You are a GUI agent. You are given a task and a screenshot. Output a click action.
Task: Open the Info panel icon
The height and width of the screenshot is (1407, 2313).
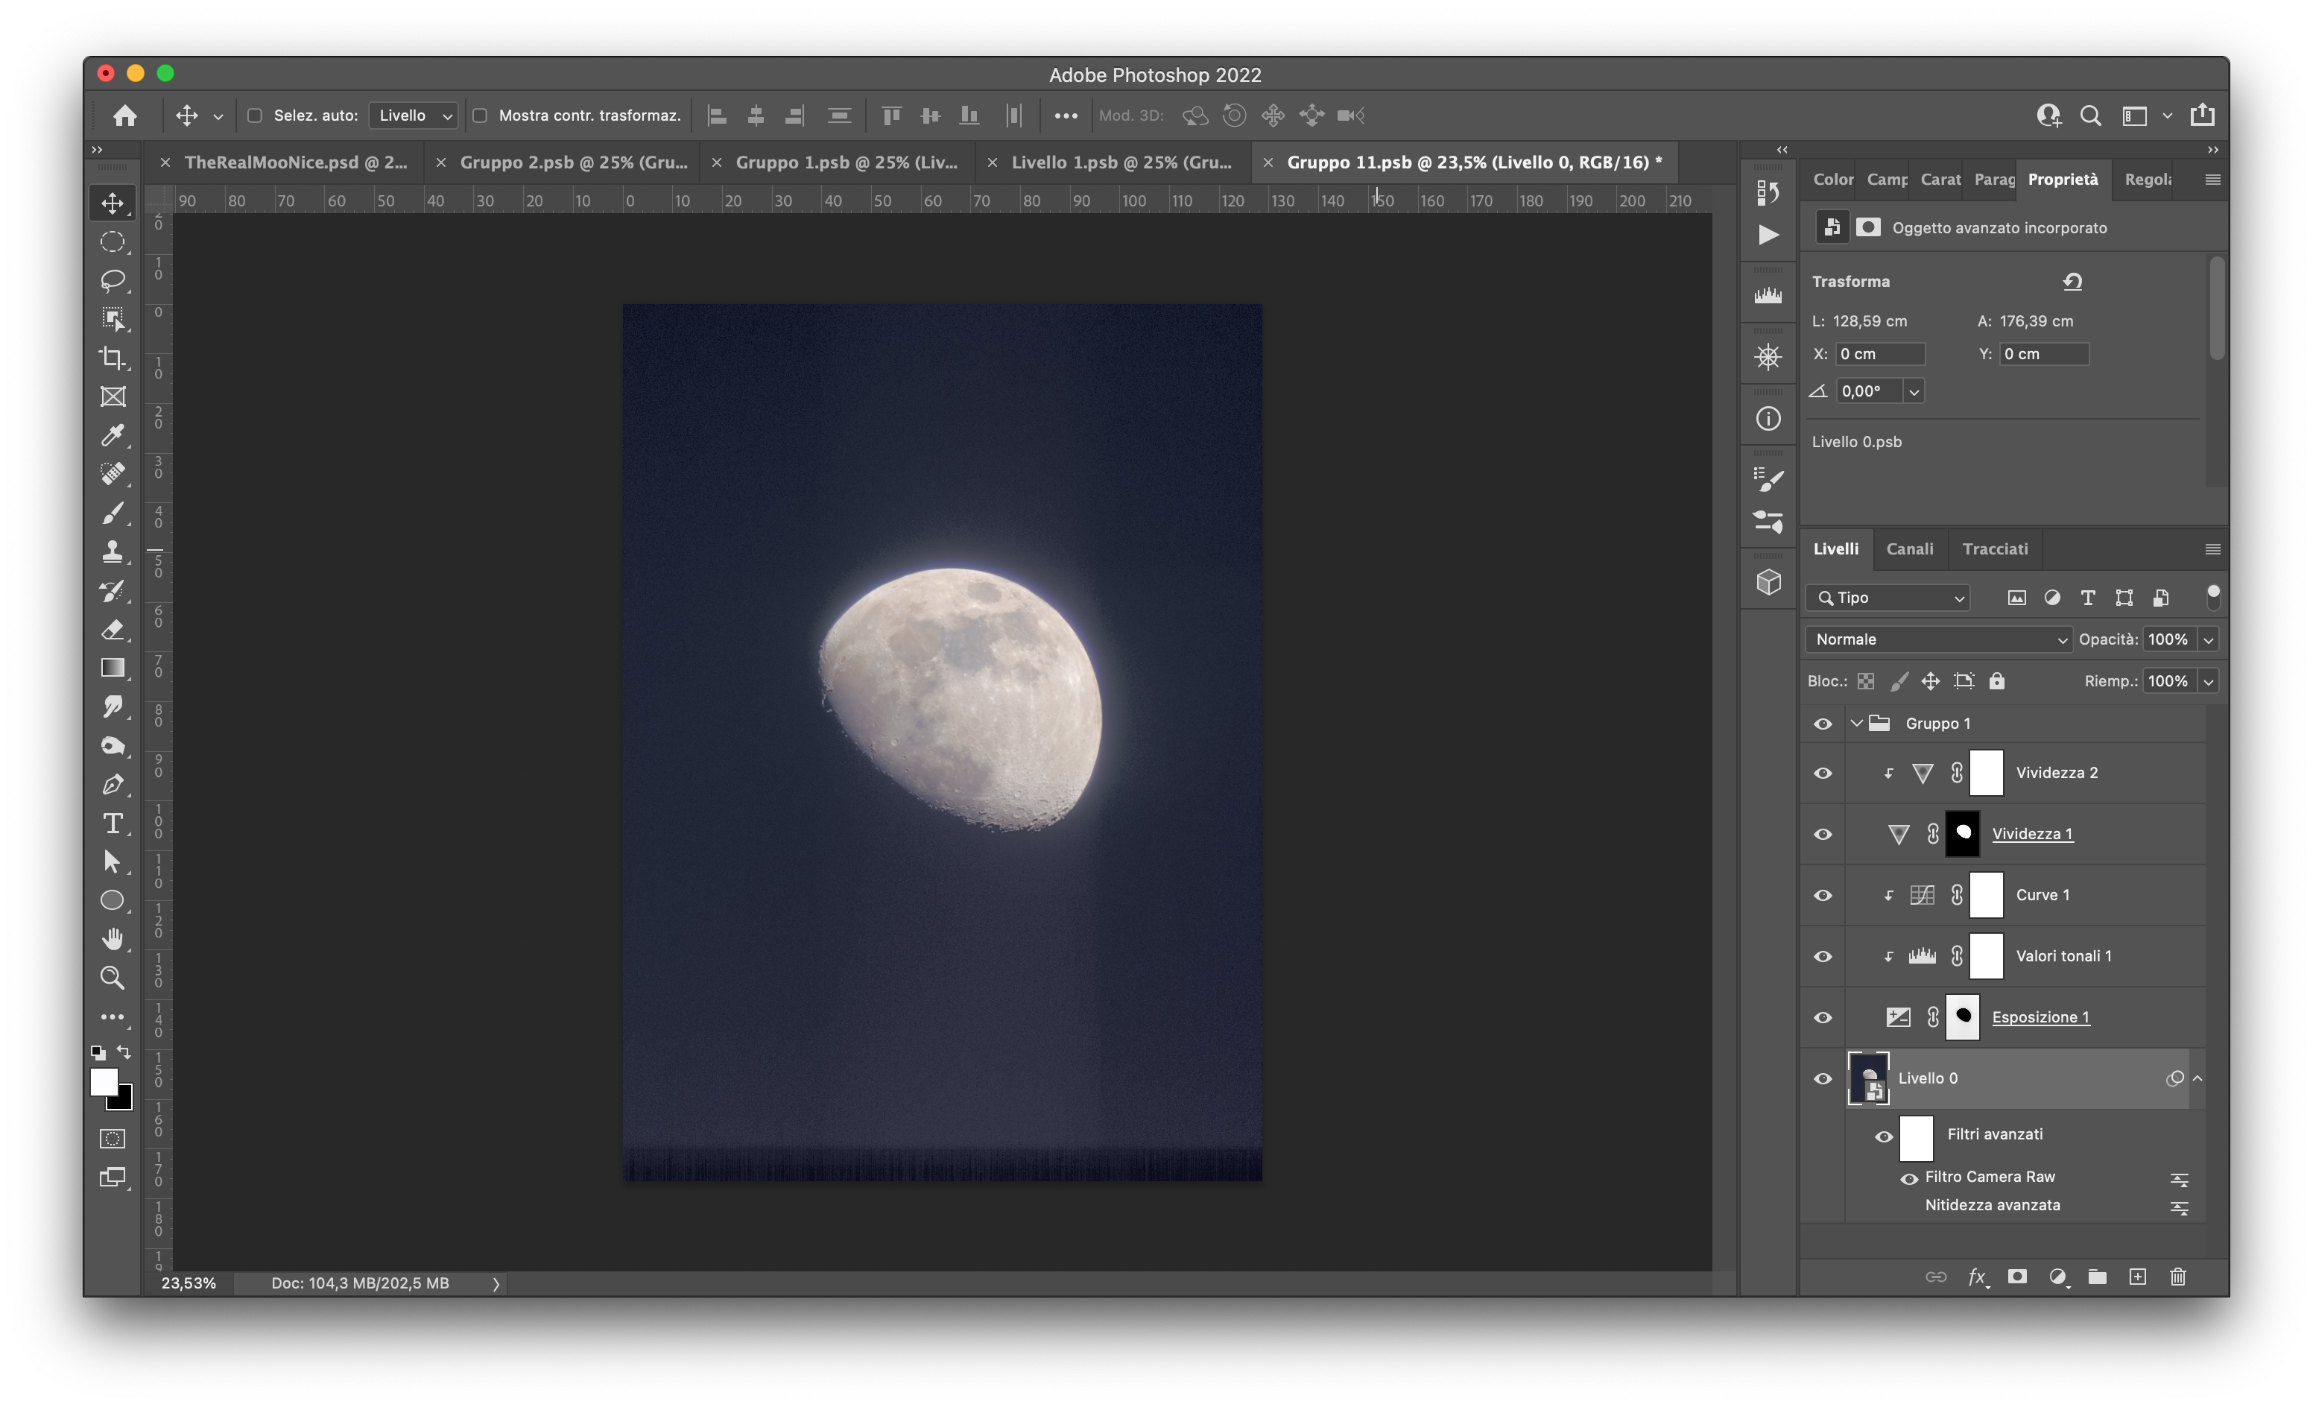(x=1768, y=419)
